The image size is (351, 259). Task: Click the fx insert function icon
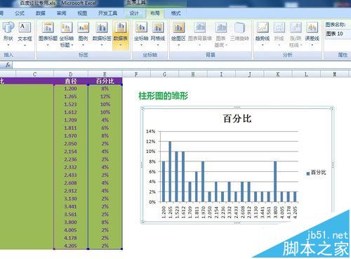pos(8,65)
